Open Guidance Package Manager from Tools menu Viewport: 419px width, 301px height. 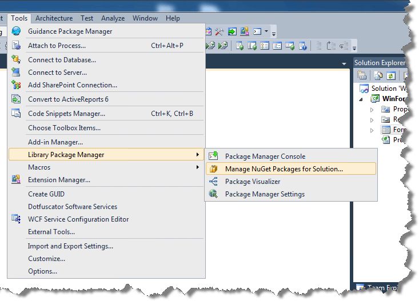click(x=106, y=31)
